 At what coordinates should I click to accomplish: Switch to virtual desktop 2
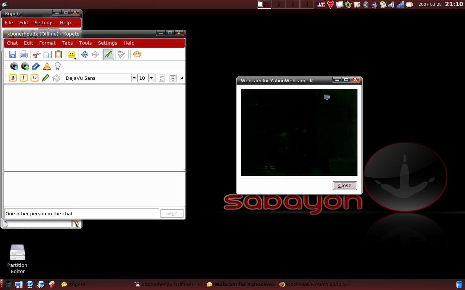[279, 4]
